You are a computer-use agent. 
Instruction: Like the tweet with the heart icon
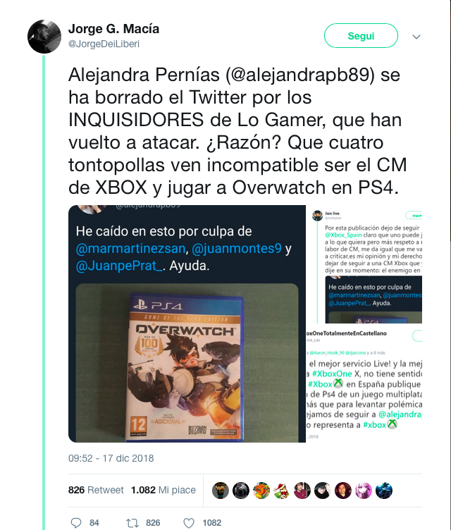click(189, 523)
